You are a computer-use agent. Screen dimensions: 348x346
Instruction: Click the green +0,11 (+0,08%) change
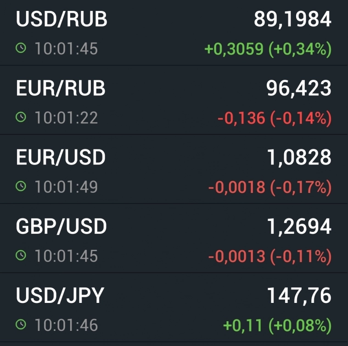(x=277, y=326)
